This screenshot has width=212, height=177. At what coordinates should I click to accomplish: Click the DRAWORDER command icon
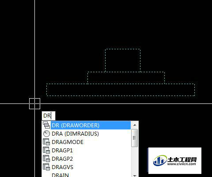point(46,125)
